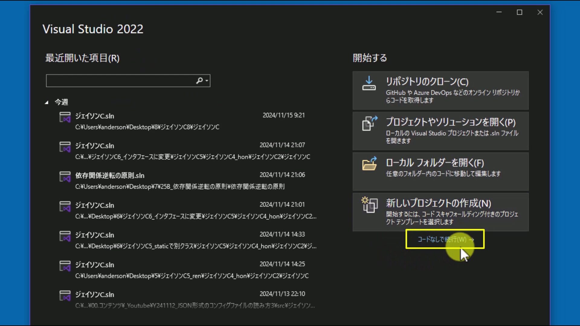580x326 pixels.
Task: Click path containing ジェイソンC5_ren
Action: point(192,276)
